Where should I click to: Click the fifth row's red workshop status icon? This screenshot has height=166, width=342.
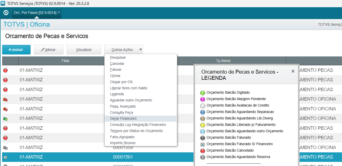point(5,109)
